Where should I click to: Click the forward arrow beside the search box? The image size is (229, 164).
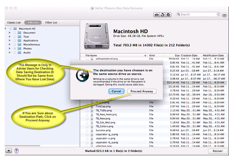(224, 15)
